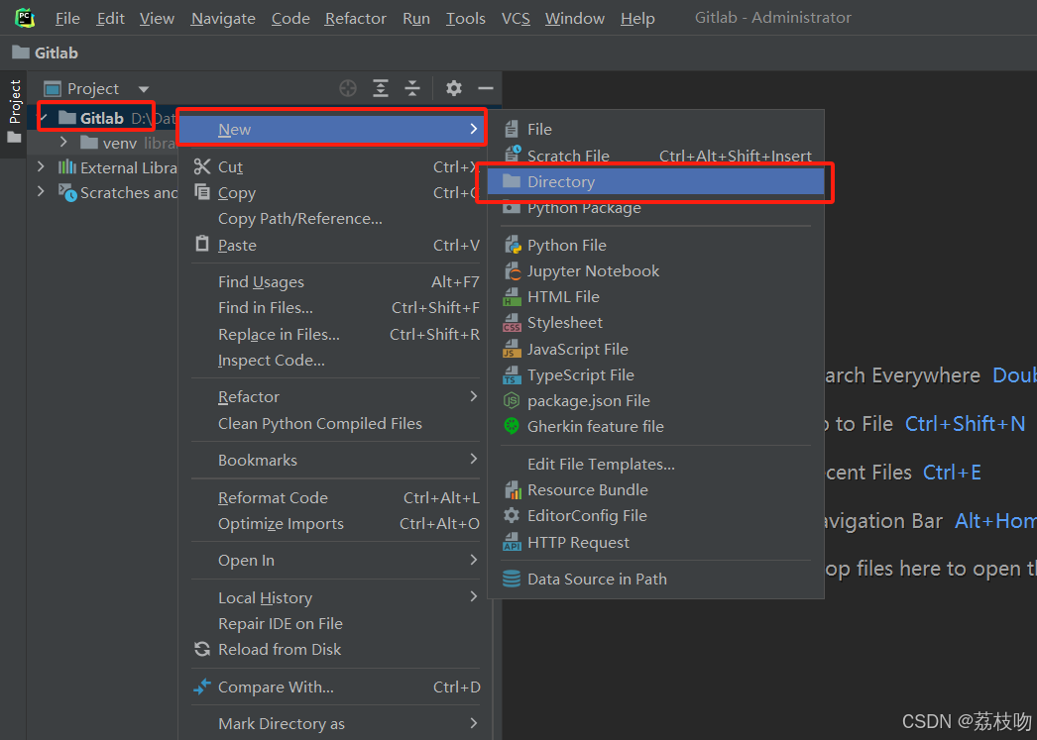Click the Scratch File icon
This screenshot has width=1037, height=740.
point(513,155)
